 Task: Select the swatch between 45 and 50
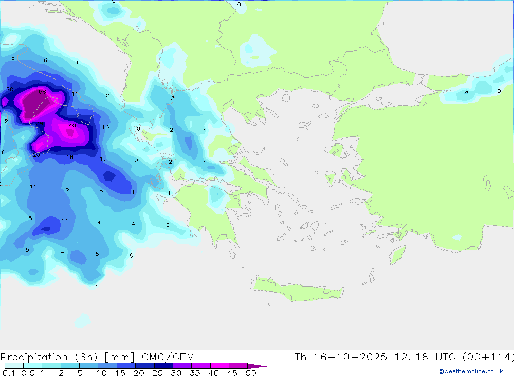coord(238,366)
